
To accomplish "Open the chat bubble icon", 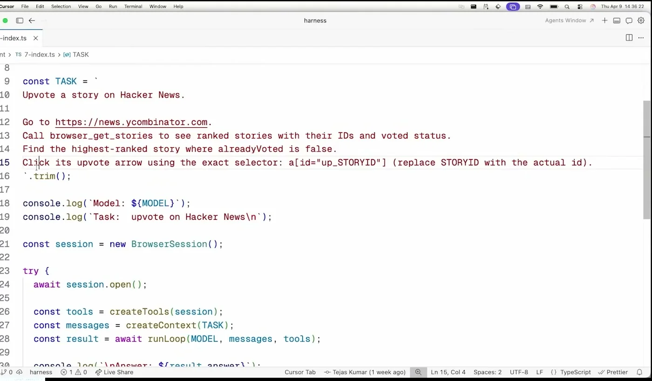I will click(x=629, y=20).
